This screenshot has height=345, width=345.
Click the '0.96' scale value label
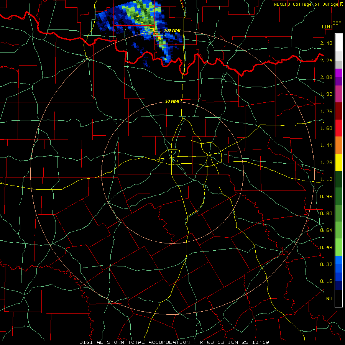tap(326, 197)
